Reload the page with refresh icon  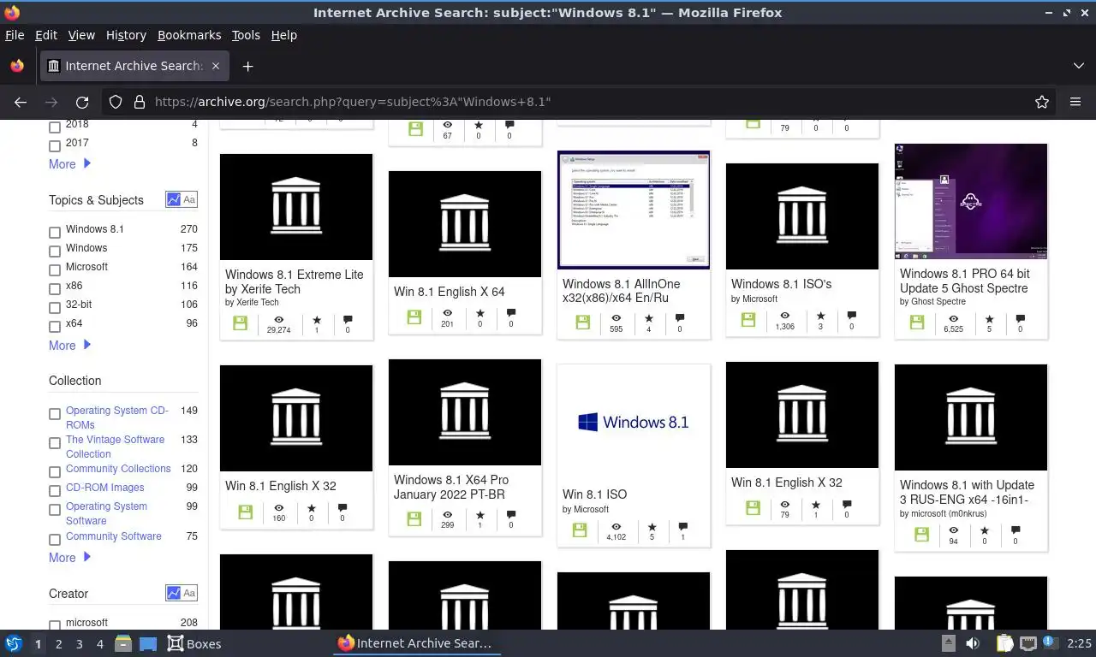[82, 102]
